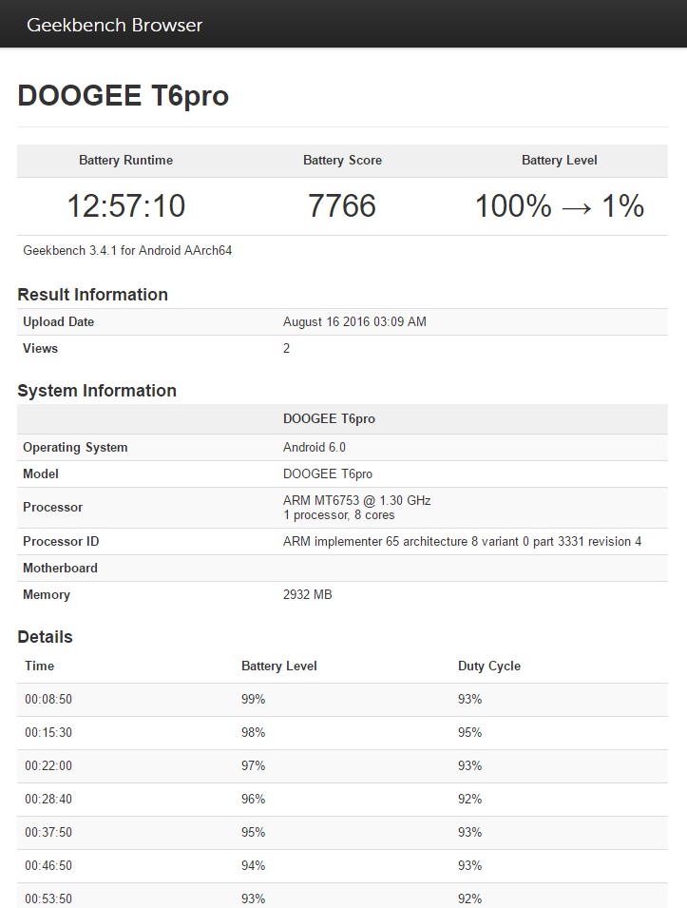Select the Views count value 2

pyautogui.click(x=287, y=349)
